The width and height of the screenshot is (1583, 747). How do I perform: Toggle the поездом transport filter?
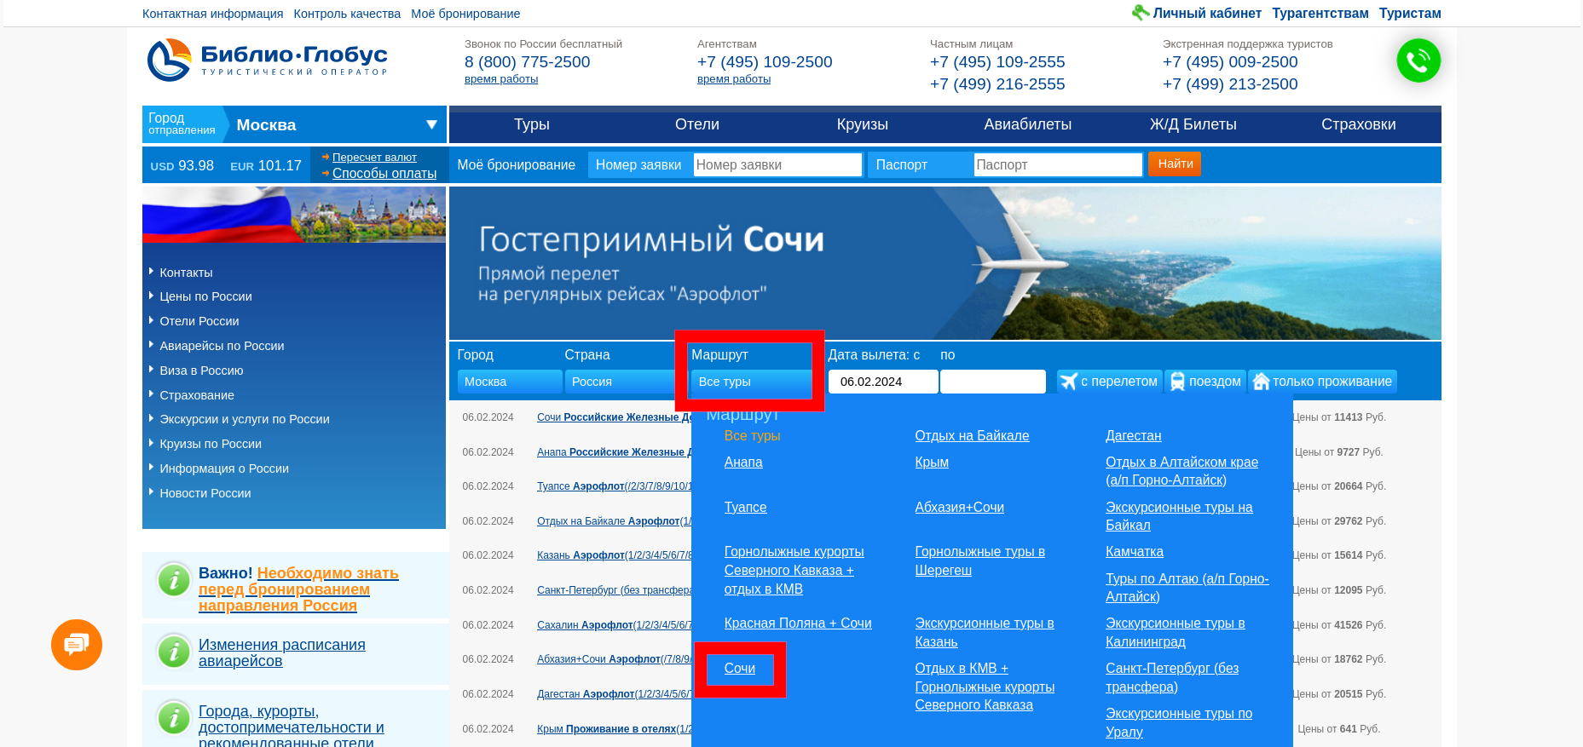1205,382
